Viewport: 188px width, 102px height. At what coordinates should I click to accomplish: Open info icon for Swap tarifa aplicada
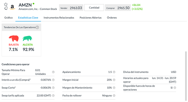[x=53, y=96]
